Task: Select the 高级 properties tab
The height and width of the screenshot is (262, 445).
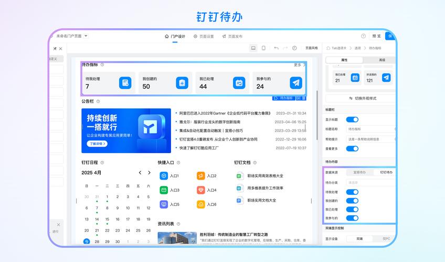Action: point(382,60)
